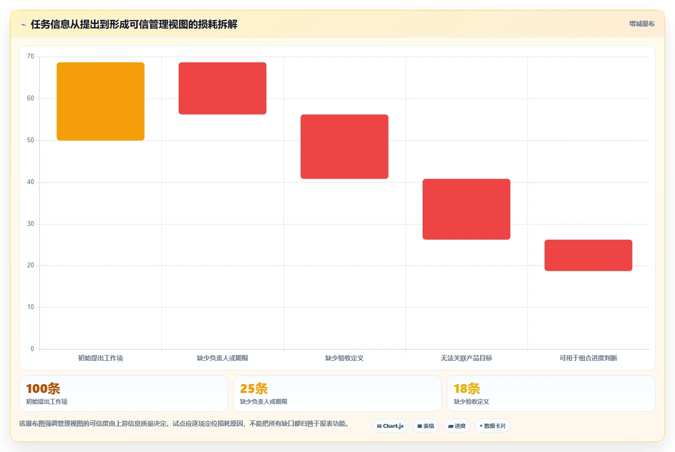Click the 缺少验收定义 axis label
The width and height of the screenshot is (675, 452).
click(344, 358)
